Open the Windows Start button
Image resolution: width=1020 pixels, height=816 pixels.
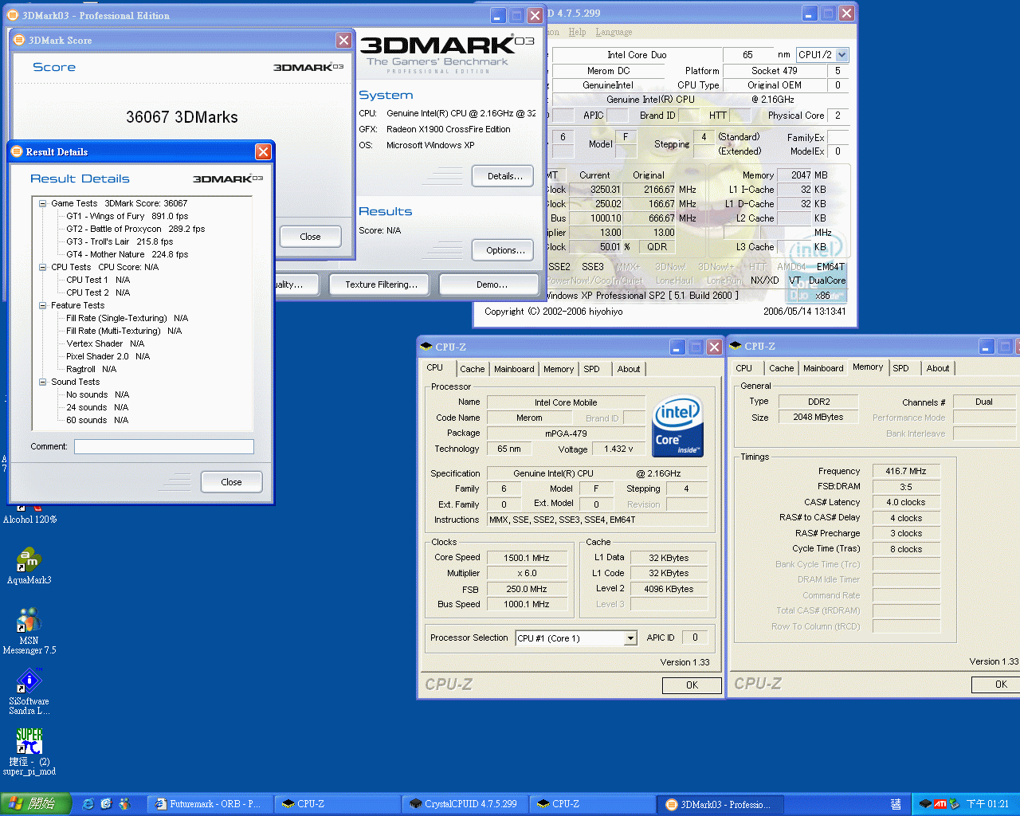tap(36, 804)
